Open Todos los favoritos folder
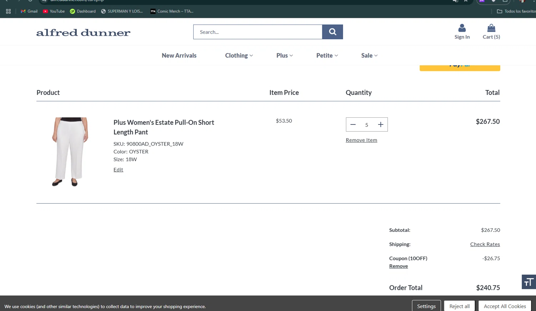 coord(516,11)
